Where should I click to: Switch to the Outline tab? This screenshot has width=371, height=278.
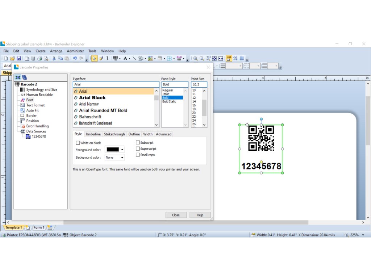click(x=134, y=134)
